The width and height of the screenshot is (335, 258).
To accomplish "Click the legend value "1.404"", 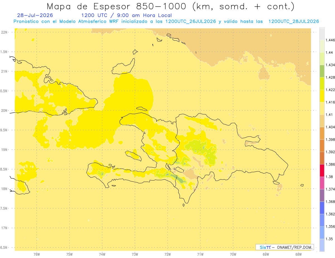I will point(330,127).
